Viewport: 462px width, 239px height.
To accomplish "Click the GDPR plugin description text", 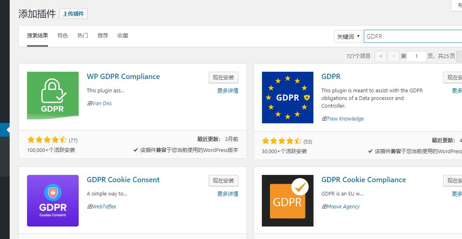I will click(372, 98).
